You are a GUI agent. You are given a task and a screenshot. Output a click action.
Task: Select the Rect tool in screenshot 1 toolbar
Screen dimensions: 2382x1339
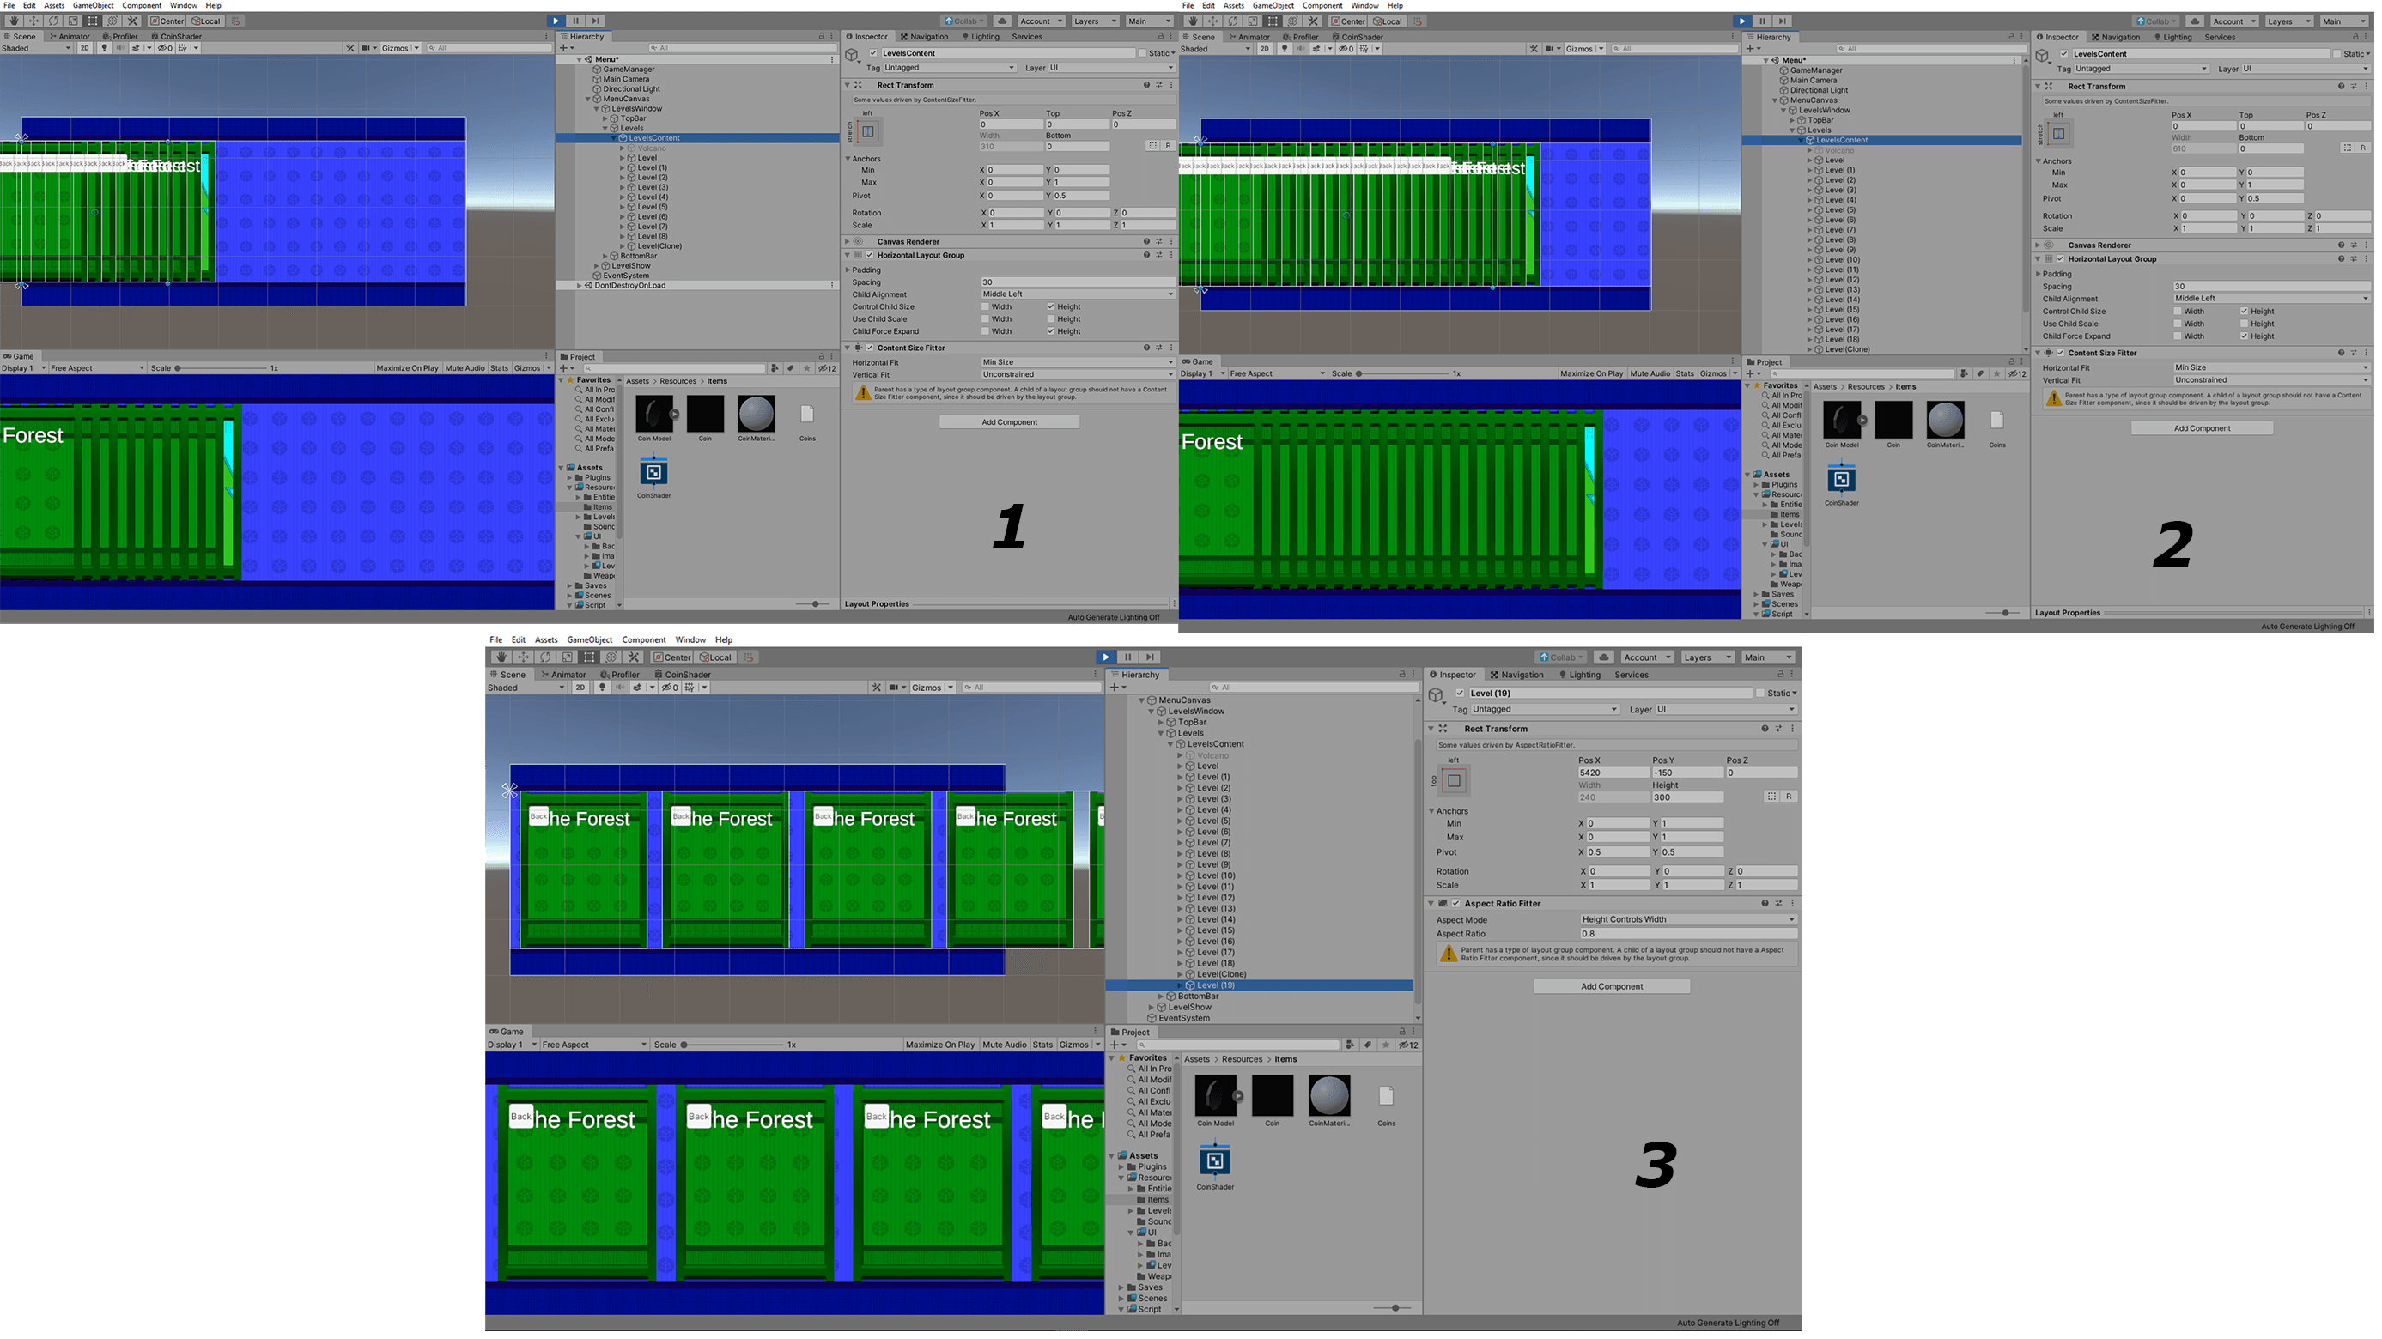pos(93,21)
